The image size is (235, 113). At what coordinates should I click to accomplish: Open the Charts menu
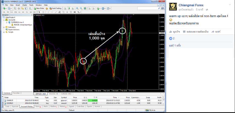click(x=24, y=5)
